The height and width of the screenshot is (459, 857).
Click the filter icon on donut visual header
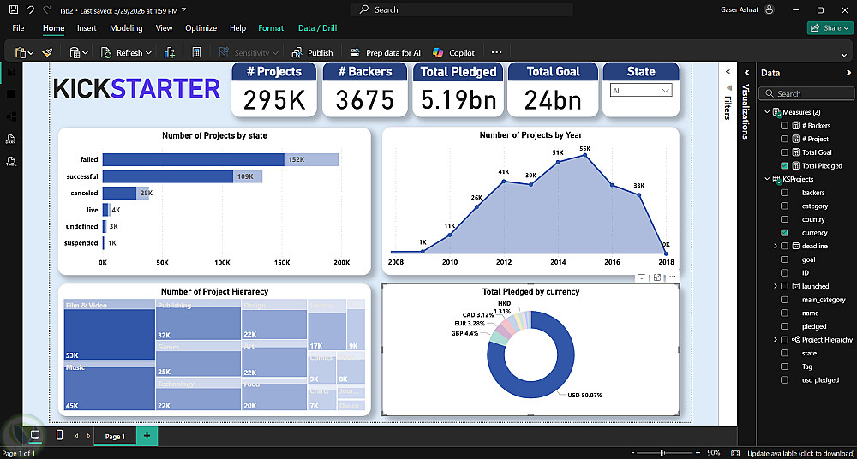[x=642, y=277]
